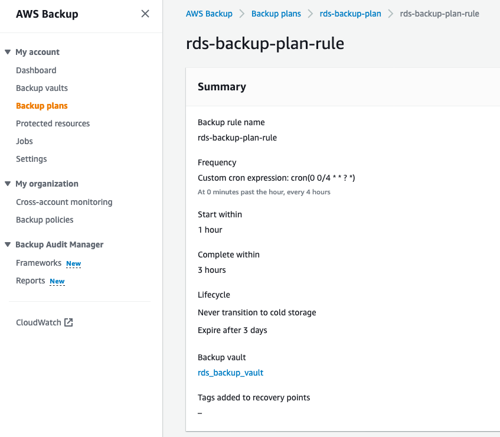Open Protected resources

coord(53,123)
